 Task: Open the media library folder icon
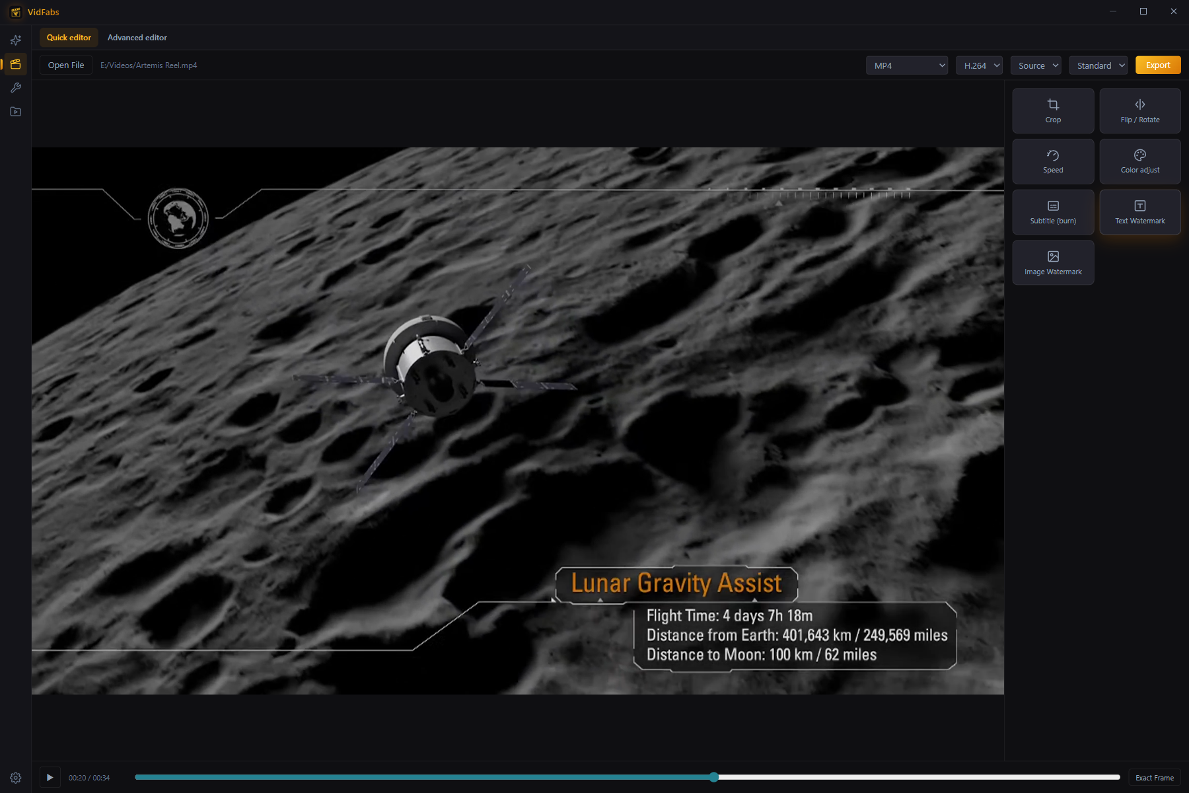coord(16,112)
